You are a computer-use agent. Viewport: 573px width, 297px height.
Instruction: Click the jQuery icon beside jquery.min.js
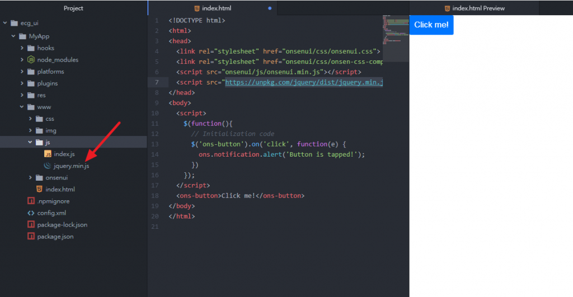coord(48,166)
